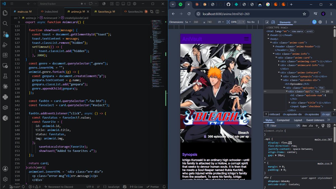Open the VS Code Search view

[x=5, y=24]
